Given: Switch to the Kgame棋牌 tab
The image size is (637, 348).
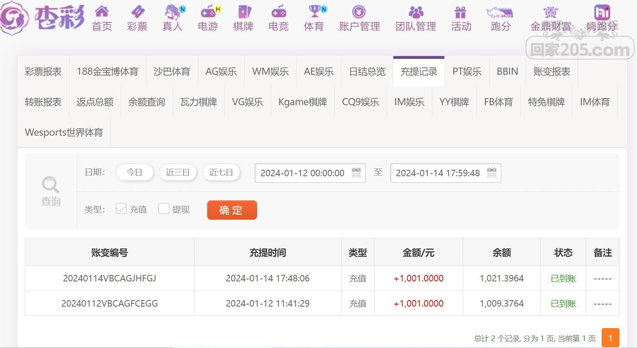Looking at the screenshot, I should (303, 102).
